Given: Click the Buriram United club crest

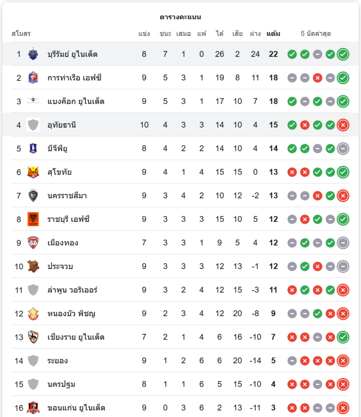Looking at the screenshot, I should point(33,54).
